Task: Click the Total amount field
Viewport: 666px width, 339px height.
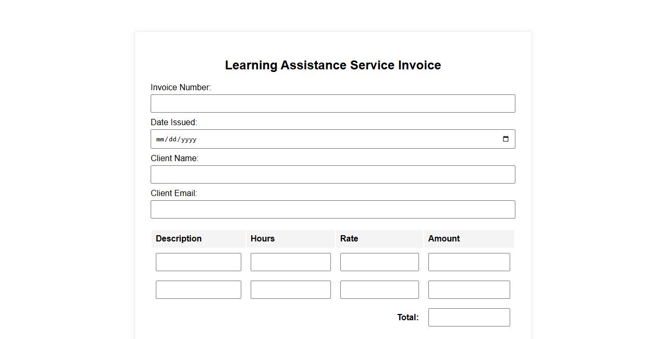Action: click(x=468, y=318)
